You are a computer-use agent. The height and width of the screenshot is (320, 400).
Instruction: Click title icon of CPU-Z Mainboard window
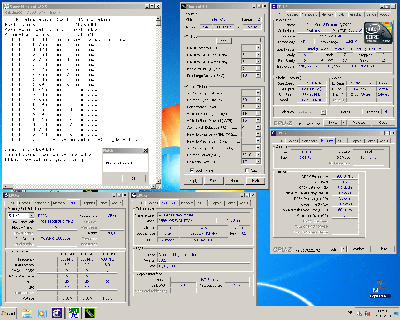(134, 195)
